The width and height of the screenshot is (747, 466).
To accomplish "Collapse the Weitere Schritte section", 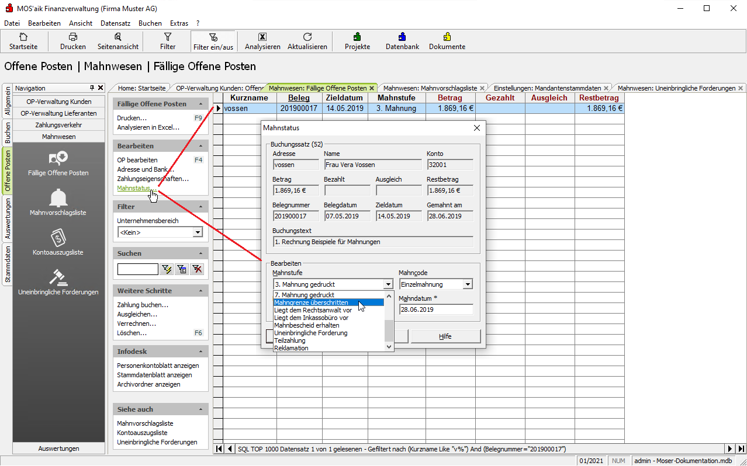I will (x=201, y=291).
